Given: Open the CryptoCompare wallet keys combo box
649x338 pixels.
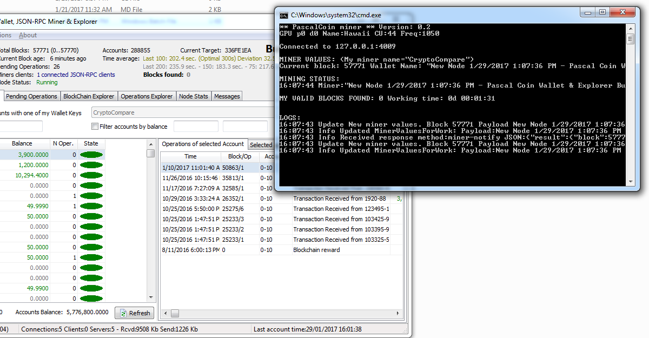Looking at the screenshot, I should pyautogui.click(x=183, y=113).
